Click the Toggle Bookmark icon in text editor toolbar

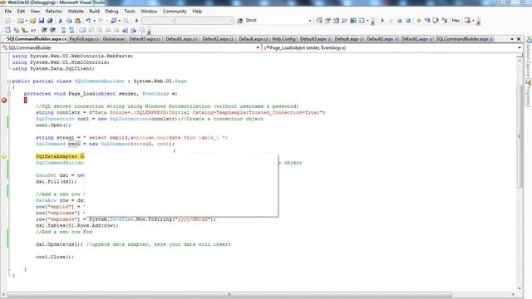[82, 30]
